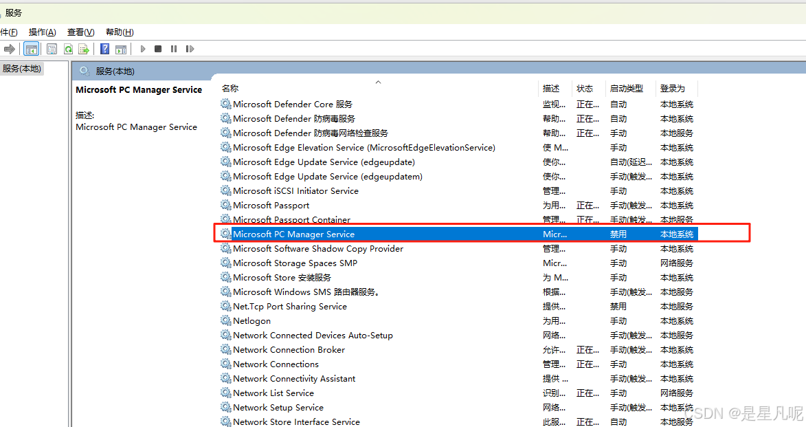Click gear icon of Network List Service
The width and height of the screenshot is (806, 427).
(225, 392)
